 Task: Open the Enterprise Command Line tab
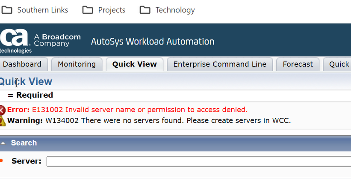(219, 64)
